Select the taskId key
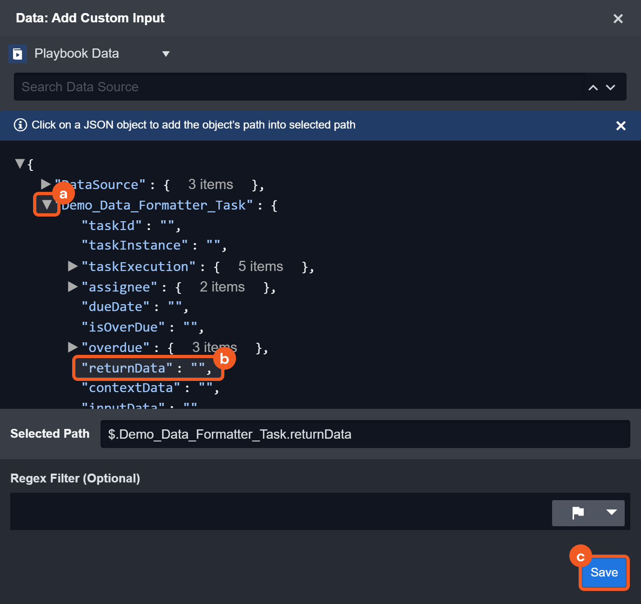This screenshot has width=641, height=604. coord(111,226)
